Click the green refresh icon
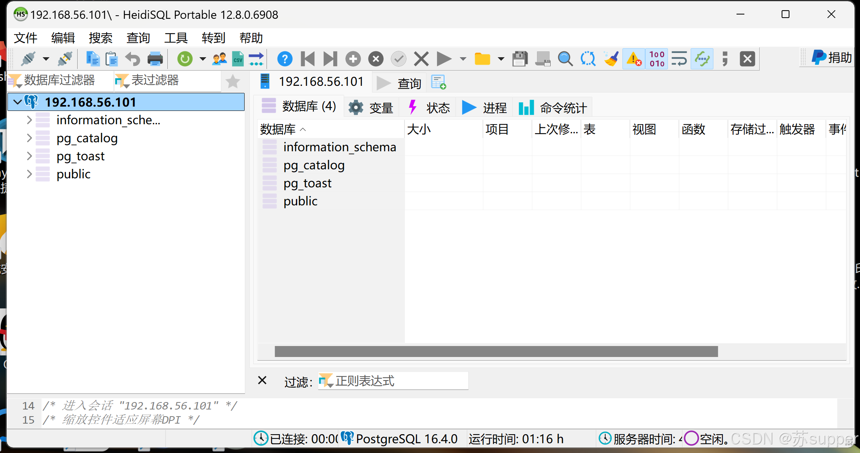 point(185,59)
